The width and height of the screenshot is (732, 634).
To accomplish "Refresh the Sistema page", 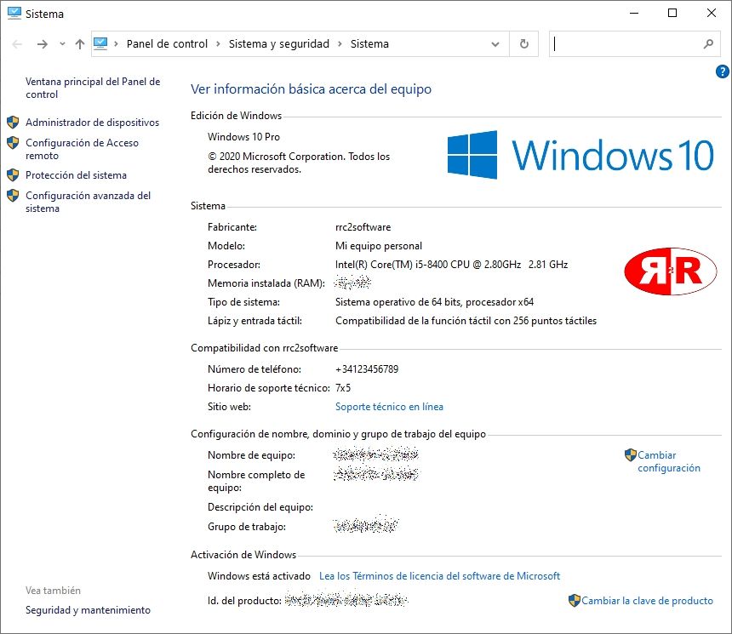I will pos(523,44).
